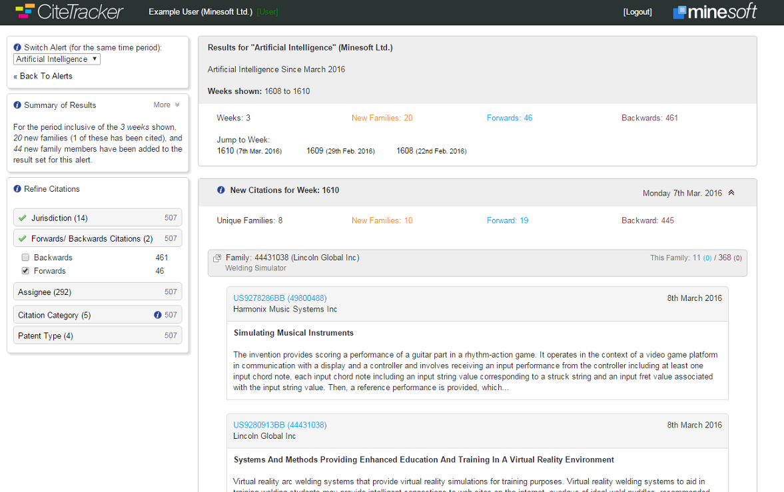
Task: Jump to week 1610
Action: [249, 151]
